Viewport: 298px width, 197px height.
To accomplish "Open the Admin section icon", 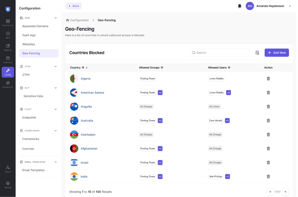I will (x=8, y=169).
